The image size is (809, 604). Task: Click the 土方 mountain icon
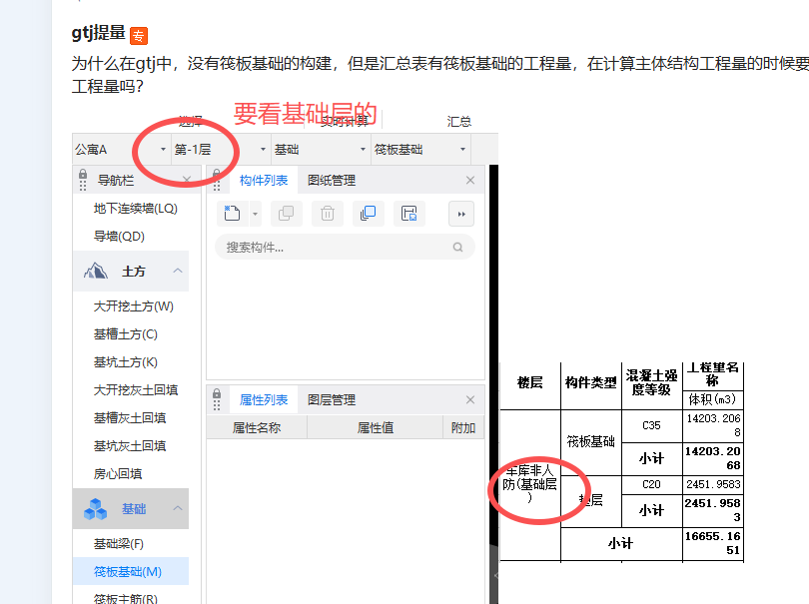tap(96, 271)
